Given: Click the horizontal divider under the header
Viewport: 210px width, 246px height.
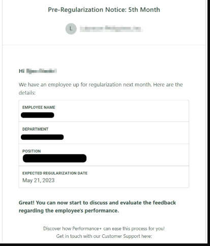Looking at the screenshot, I should 104,45.
